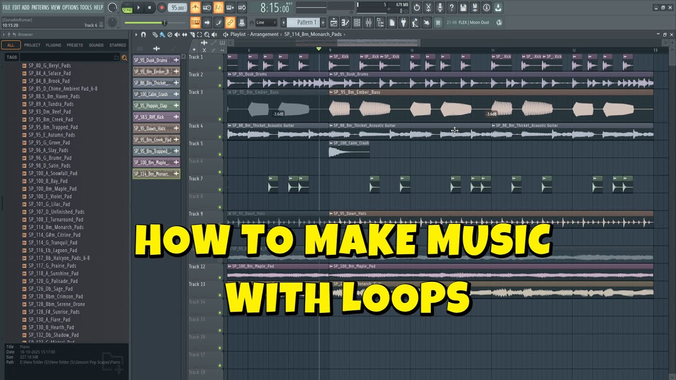
Task: Select the Draw pencil tool in Playlist
Action: pos(155,34)
